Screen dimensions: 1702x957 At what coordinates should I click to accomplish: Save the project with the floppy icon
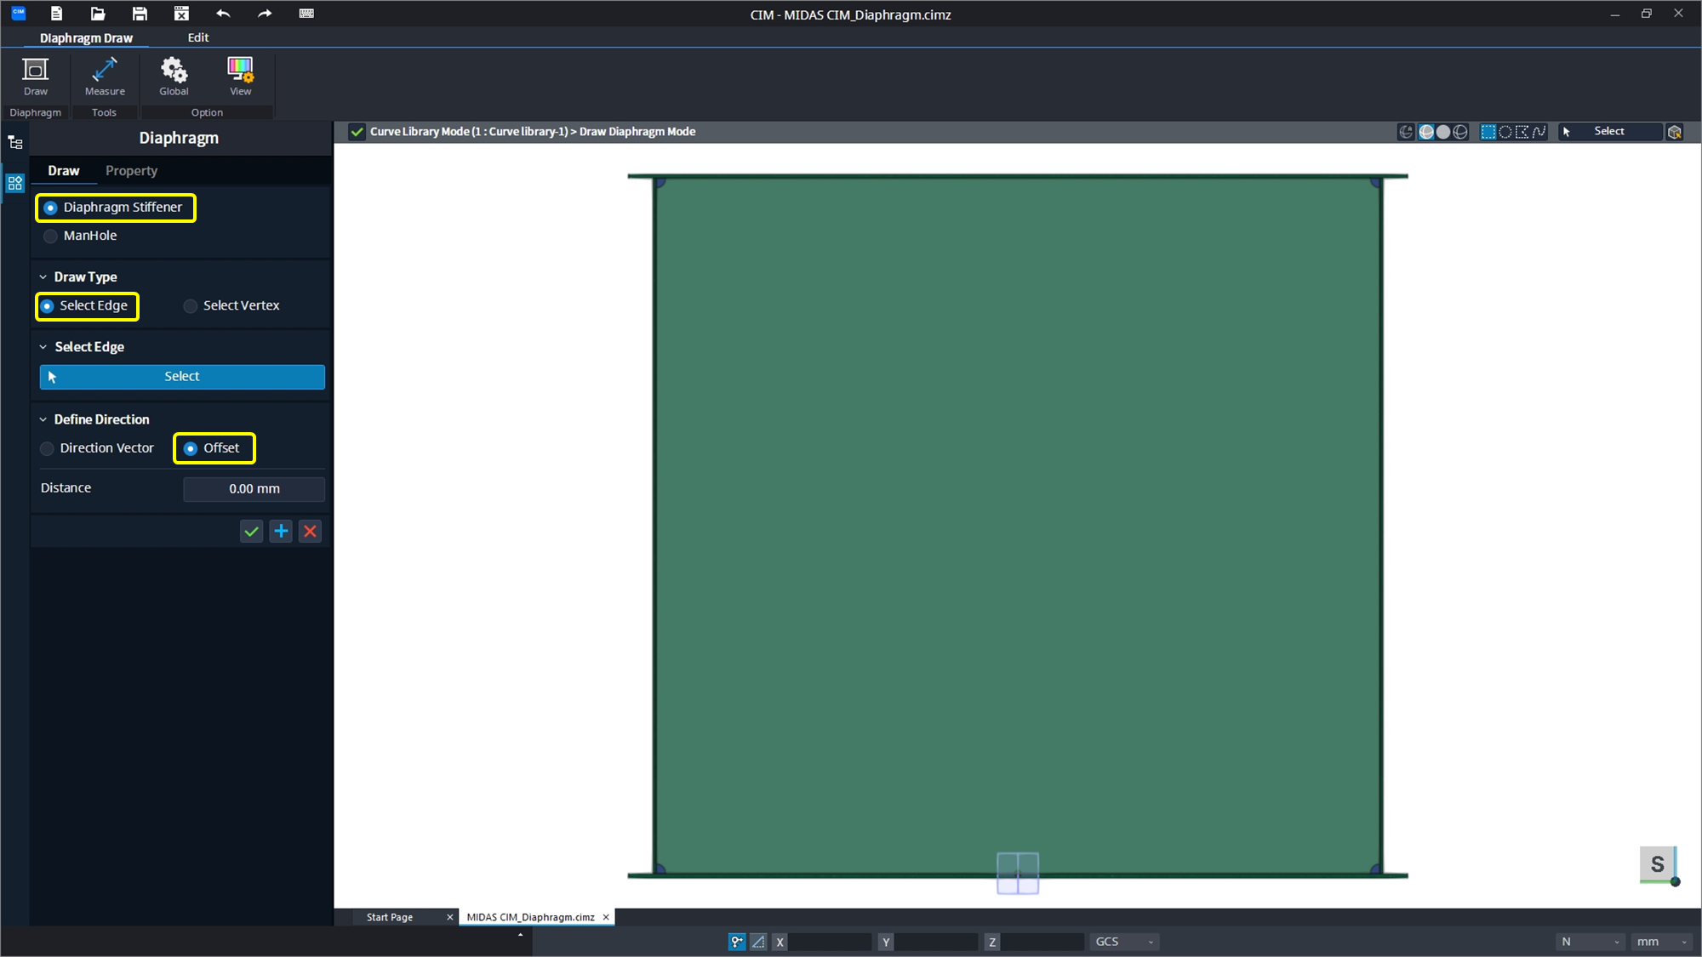[x=140, y=13]
